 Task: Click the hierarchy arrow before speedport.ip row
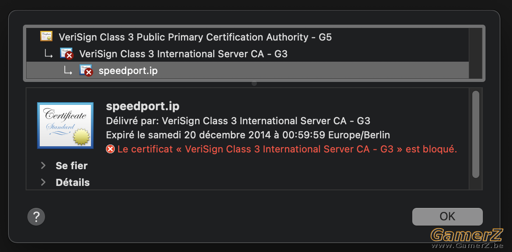pos(68,70)
